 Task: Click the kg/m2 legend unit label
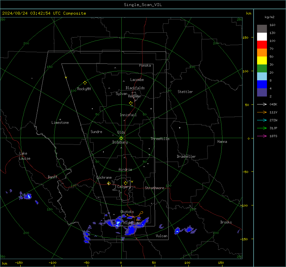tap(269, 17)
